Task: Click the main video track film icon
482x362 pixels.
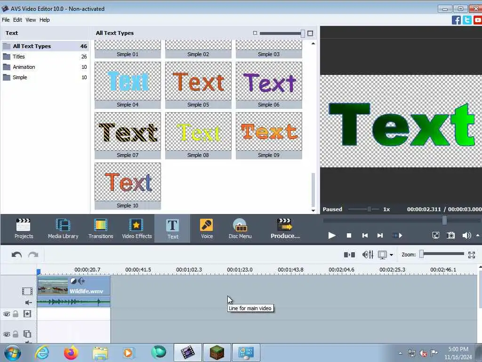Action: coord(27,291)
